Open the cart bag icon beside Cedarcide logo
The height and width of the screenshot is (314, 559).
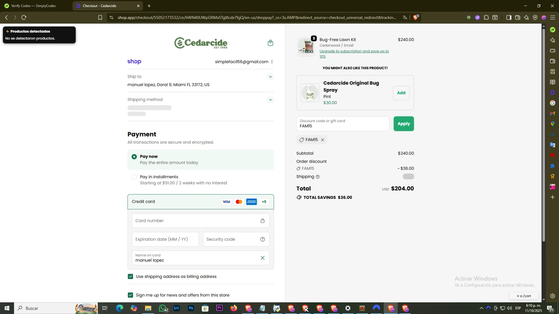271,43
